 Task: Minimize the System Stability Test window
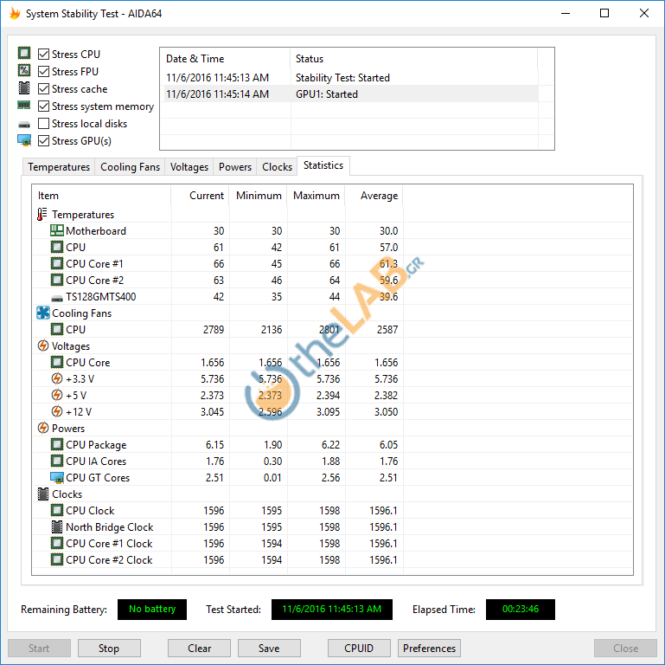[x=566, y=13]
